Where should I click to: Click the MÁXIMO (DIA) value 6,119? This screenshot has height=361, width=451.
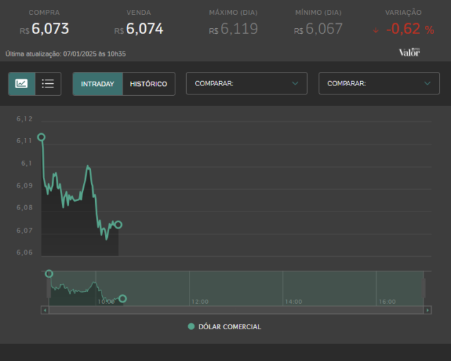point(239,29)
